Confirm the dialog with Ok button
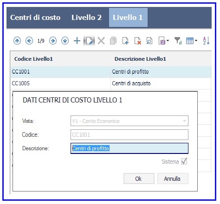 (139, 178)
